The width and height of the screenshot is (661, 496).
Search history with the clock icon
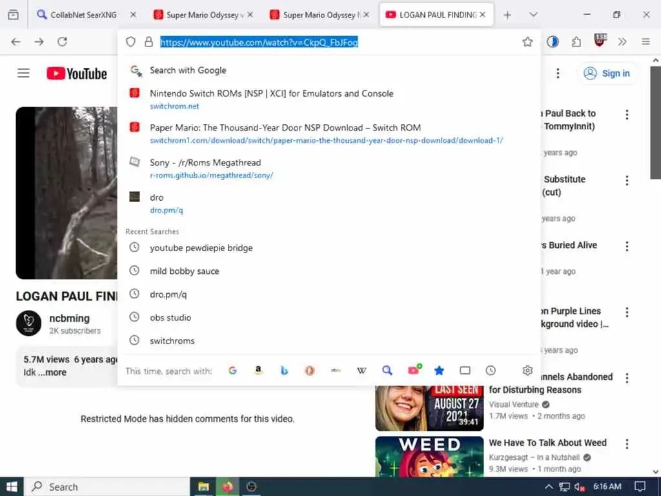click(491, 370)
